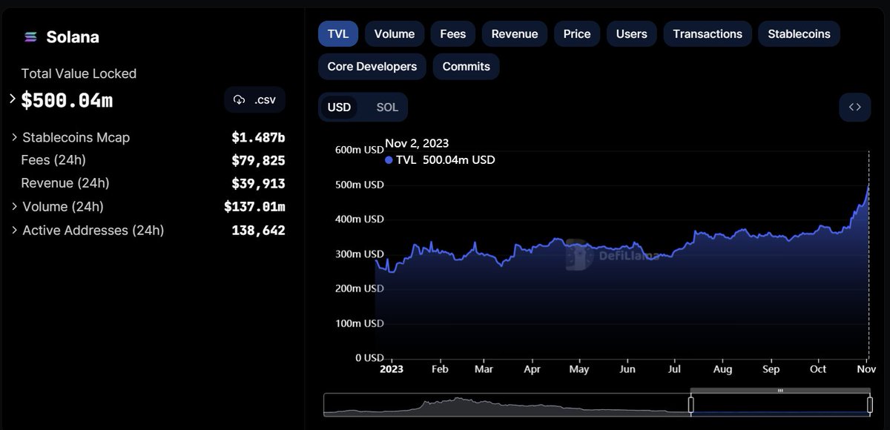Image resolution: width=890 pixels, height=430 pixels.
Task: Click the $137.01m volume value
Action: coord(254,207)
